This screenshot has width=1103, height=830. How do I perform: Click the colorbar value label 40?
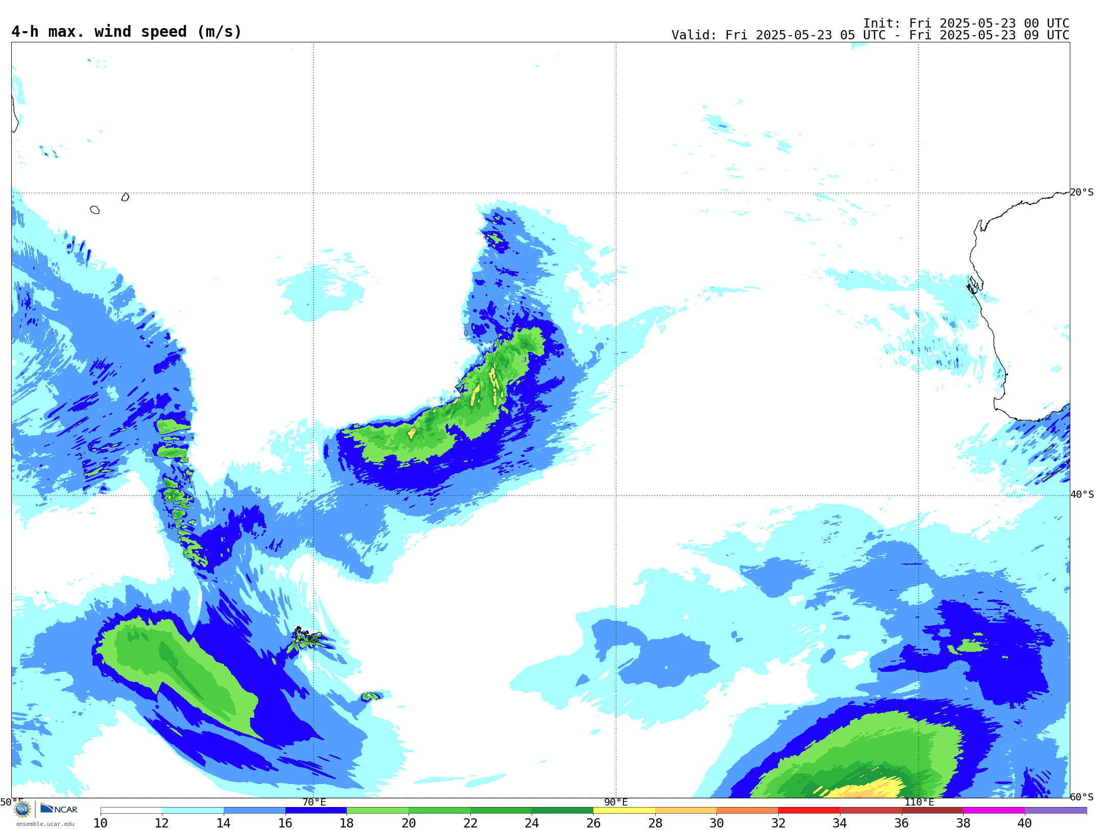click(x=1025, y=823)
